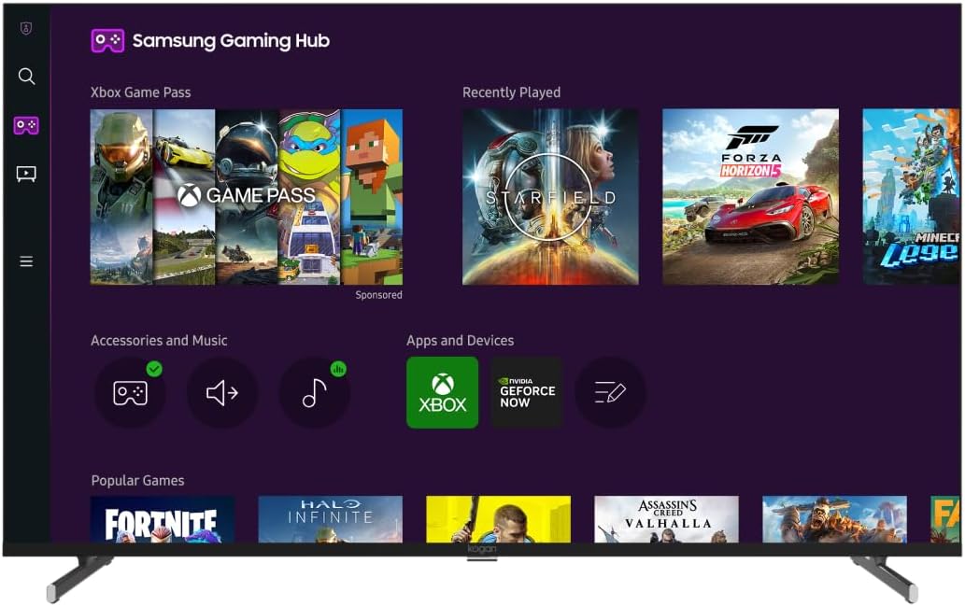Open the search icon in the sidebar
The height and width of the screenshot is (606, 965).
click(x=26, y=77)
